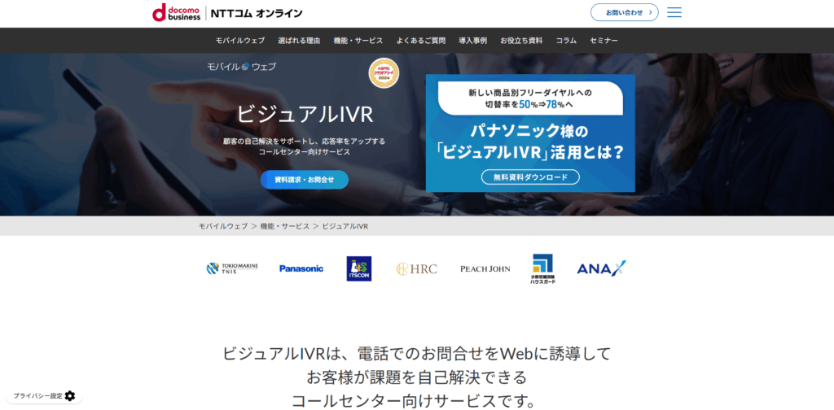Open the モバイルウェブ nav item
The height and width of the screenshot is (410, 834).
click(x=240, y=41)
